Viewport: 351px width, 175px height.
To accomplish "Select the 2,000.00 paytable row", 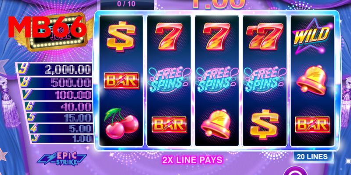I will coord(55,70).
